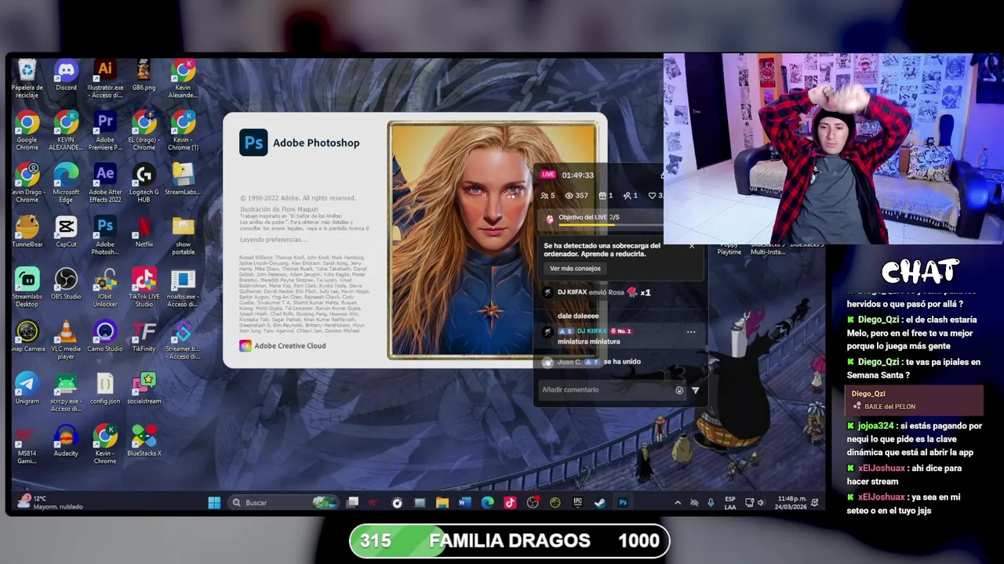Open the weather widget showing 12°C
Screen dimensions: 1004x564
pos(51,502)
